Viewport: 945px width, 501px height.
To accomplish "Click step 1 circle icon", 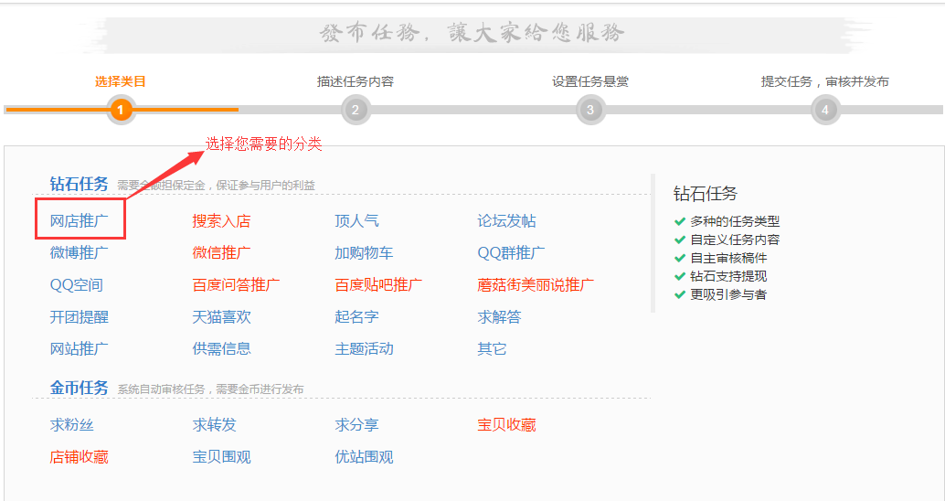I will tap(121, 111).
